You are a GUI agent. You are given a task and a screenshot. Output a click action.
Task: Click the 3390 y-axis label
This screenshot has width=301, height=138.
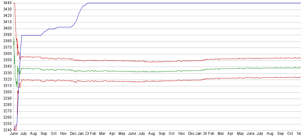(7, 35)
